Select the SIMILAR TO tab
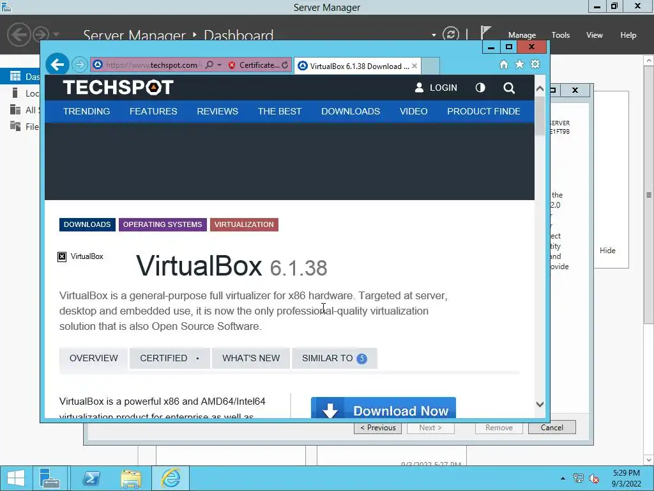 [334, 358]
